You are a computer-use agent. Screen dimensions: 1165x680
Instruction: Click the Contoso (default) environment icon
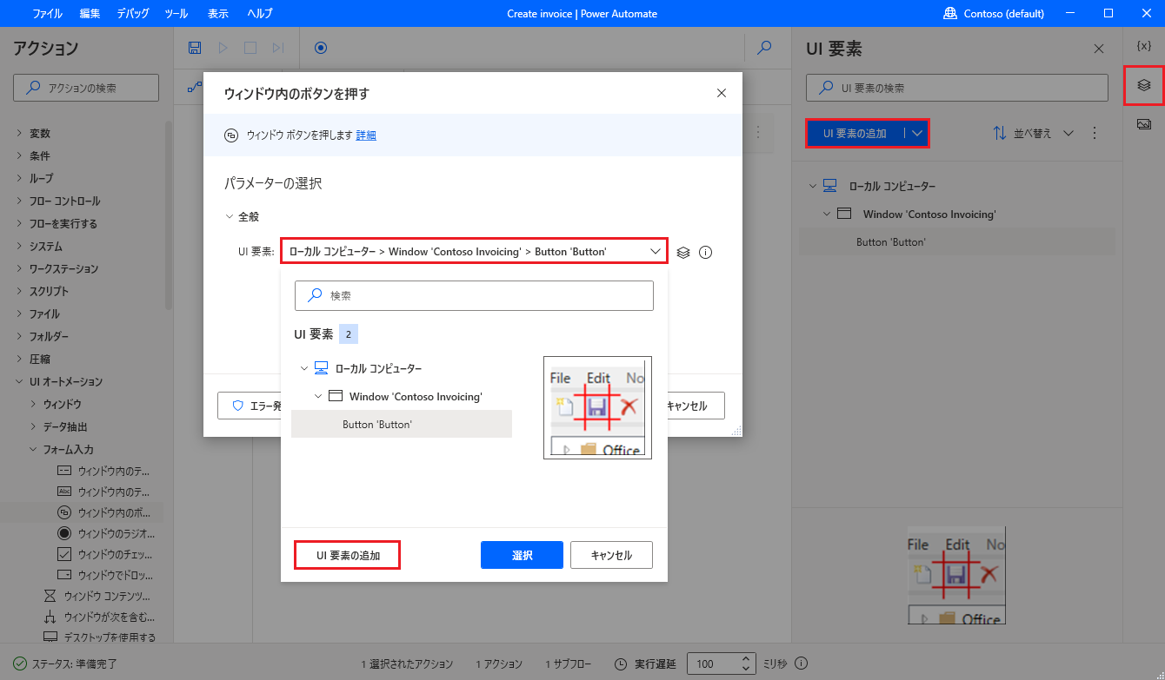[949, 13]
